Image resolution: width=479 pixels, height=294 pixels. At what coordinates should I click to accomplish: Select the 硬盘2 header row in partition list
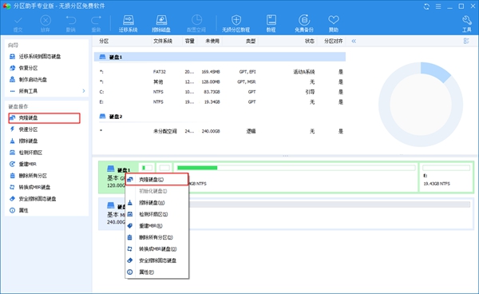click(x=220, y=117)
